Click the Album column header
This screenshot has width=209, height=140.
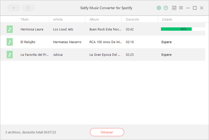(x=94, y=19)
